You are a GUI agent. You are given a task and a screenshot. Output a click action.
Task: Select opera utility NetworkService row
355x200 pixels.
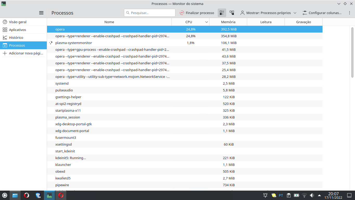point(185,77)
